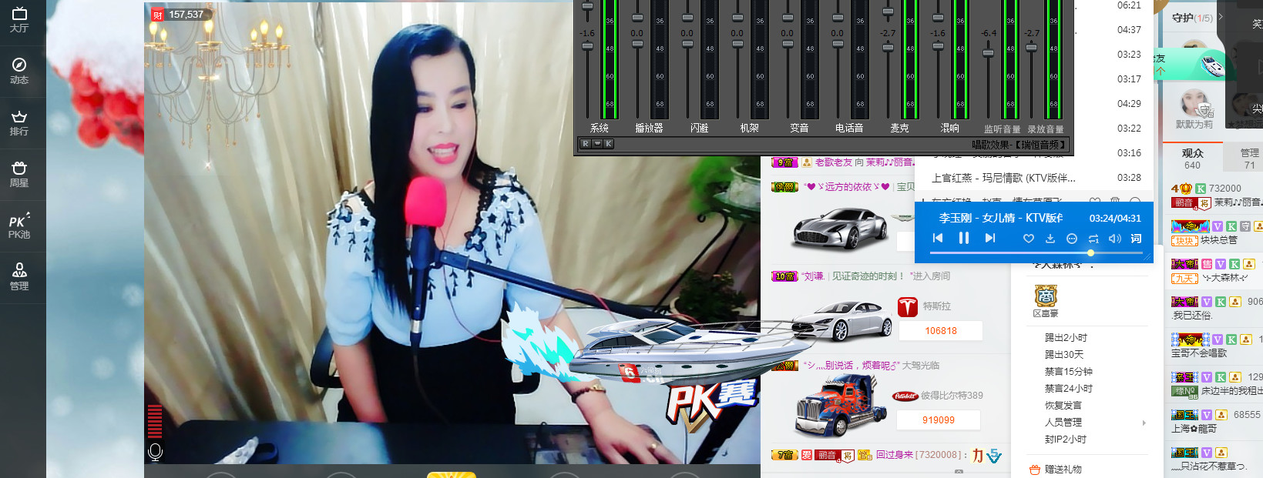Open the 大厅 lobby in the left sidebar

pyautogui.click(x=19, y=20)
